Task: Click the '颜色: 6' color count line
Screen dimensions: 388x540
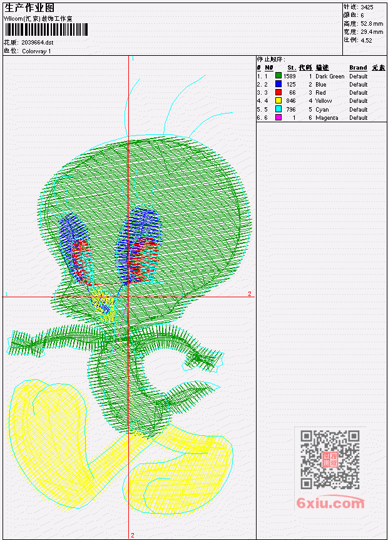Action: [354, 15]
